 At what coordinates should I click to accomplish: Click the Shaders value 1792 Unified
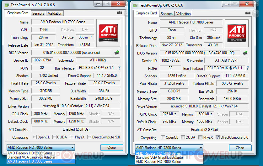tap(49, 75)
